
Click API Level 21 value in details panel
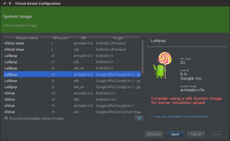coord(183,62)
